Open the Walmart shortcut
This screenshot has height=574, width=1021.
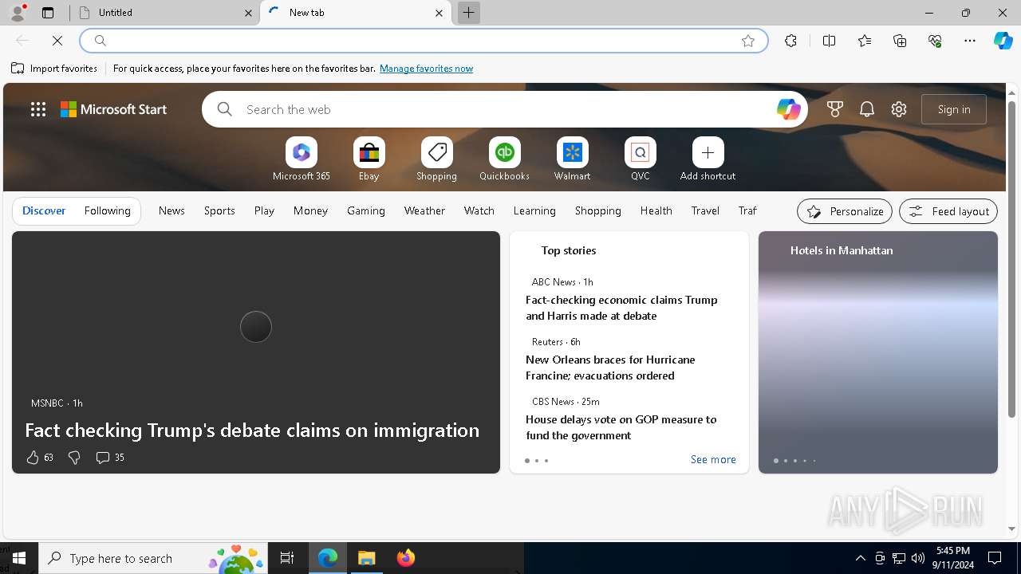tap(573, 159)
